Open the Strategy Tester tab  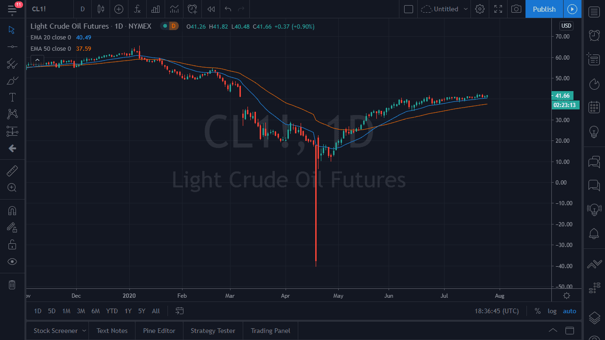pyautogui.click(x=213, y=331)
